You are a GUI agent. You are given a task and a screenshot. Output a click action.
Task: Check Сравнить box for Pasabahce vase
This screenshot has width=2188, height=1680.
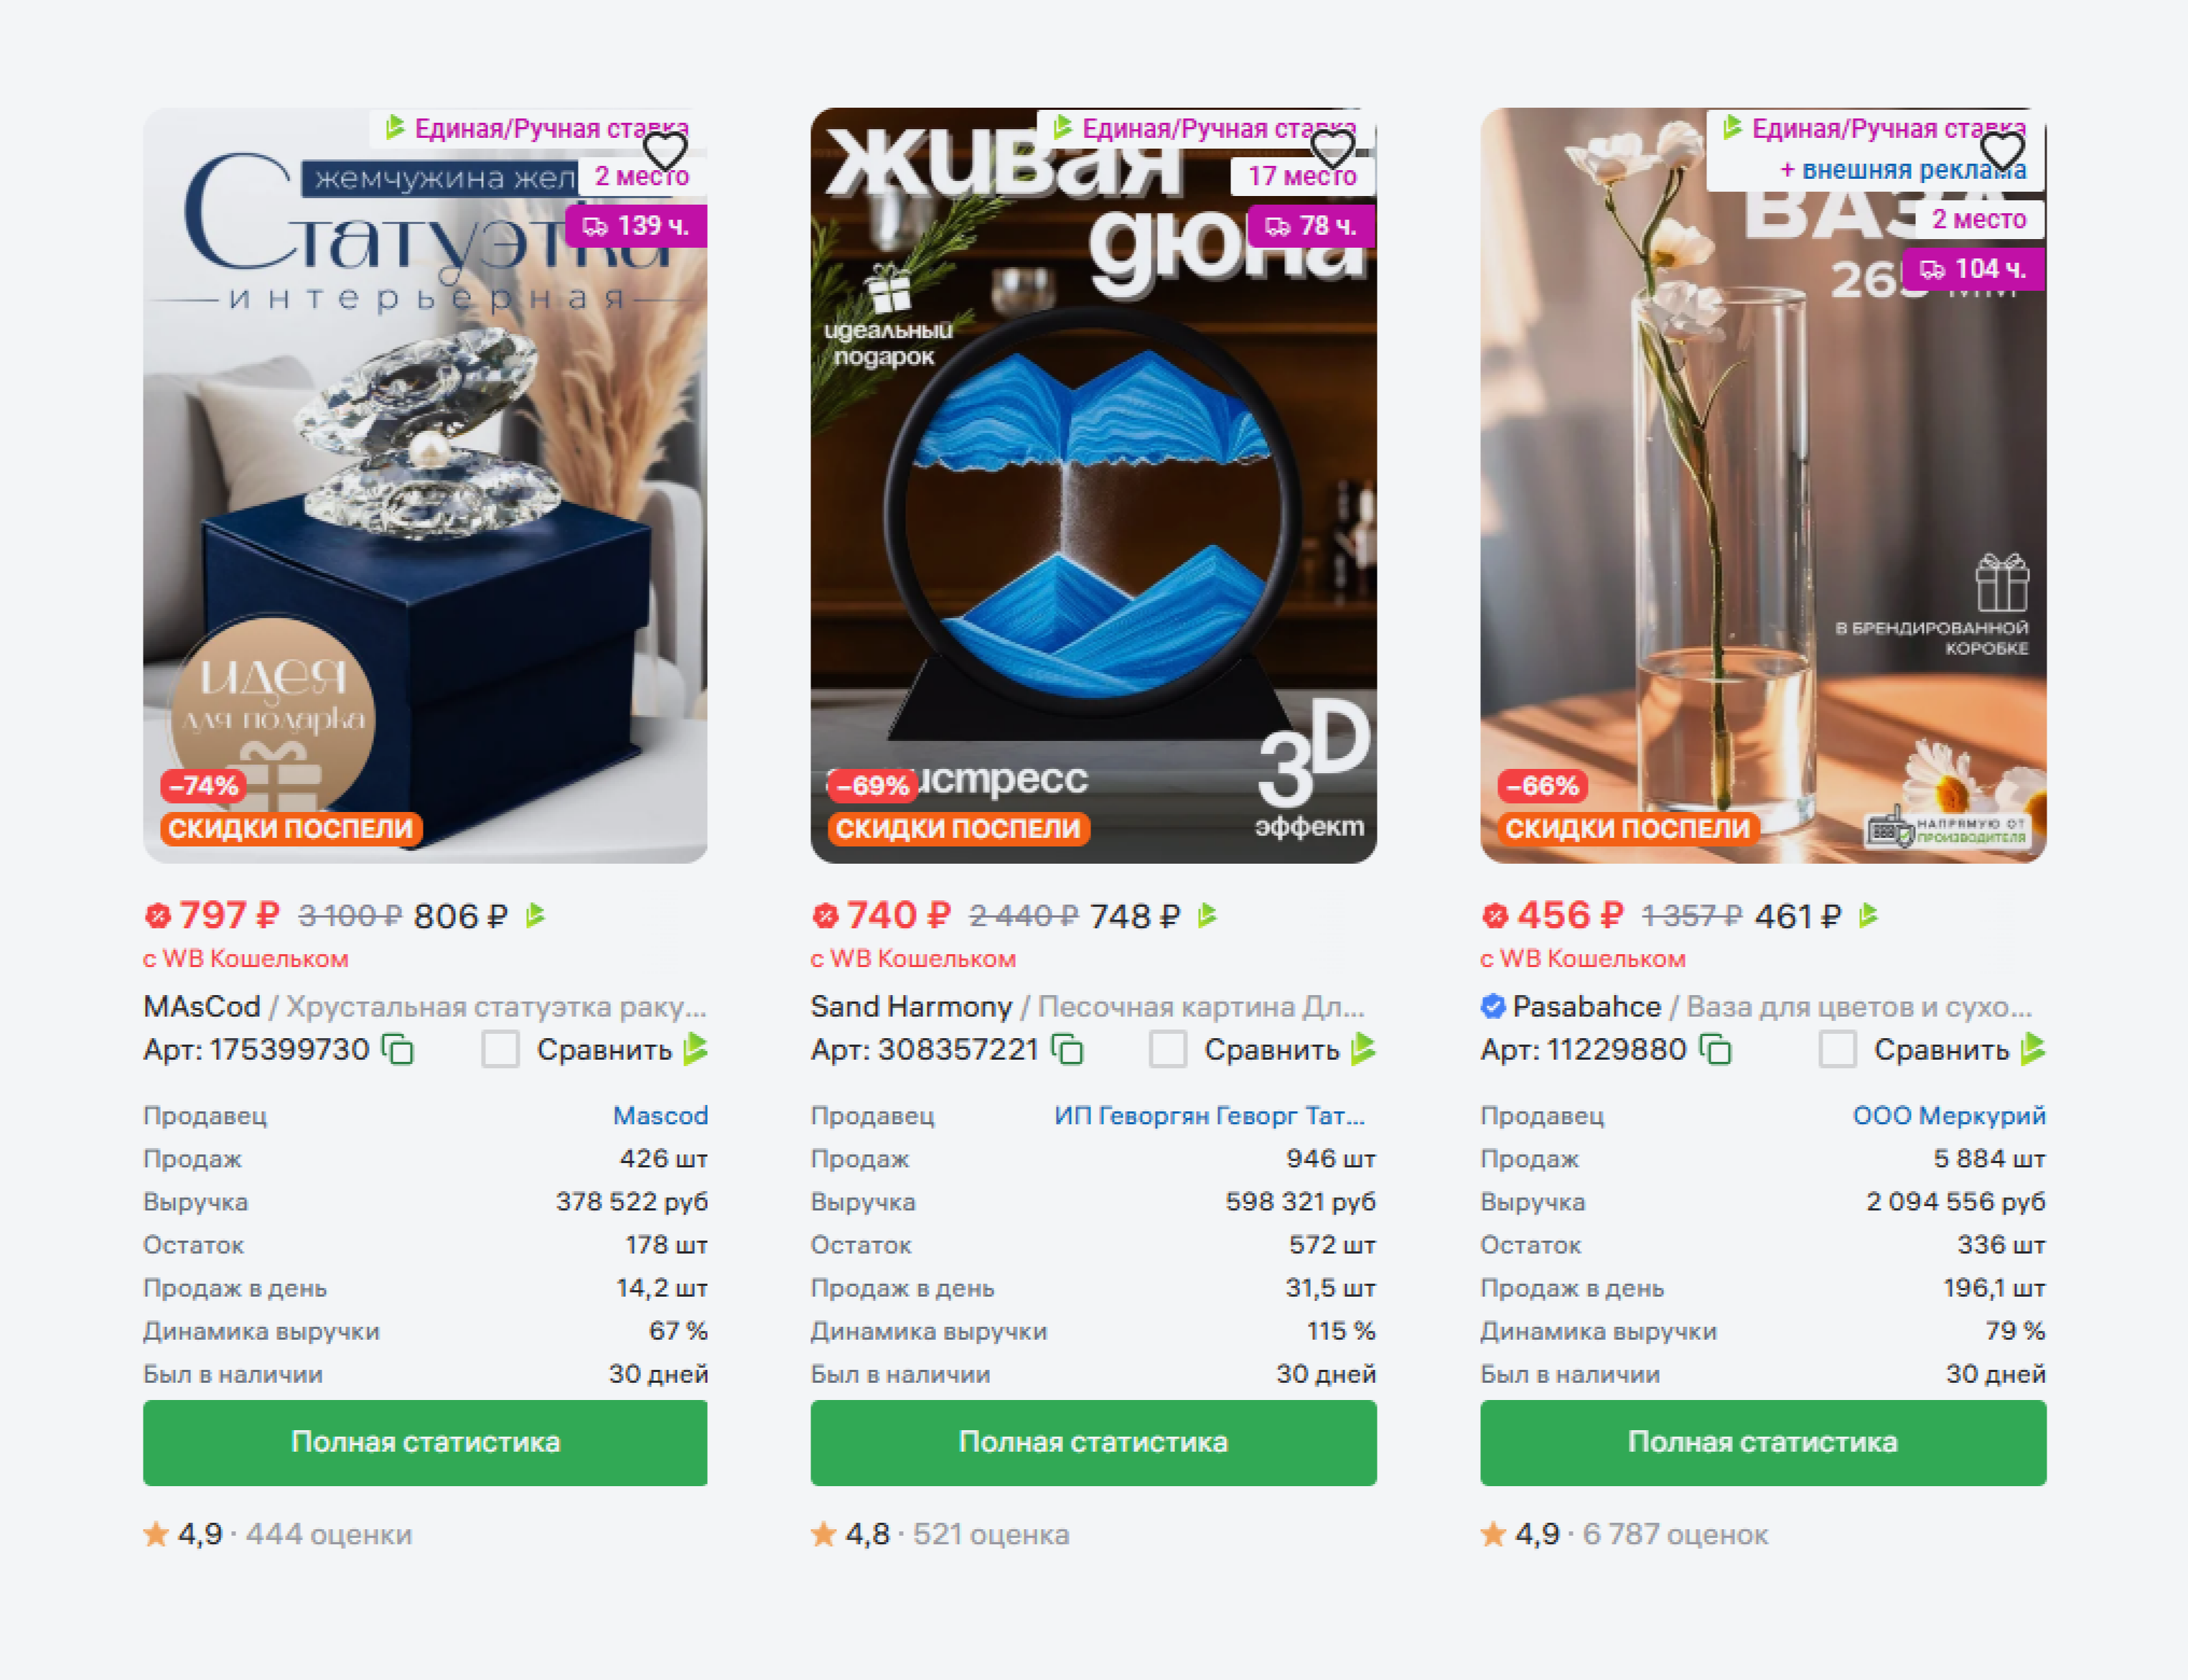pyautogui.click(x=1837, y=1050)
